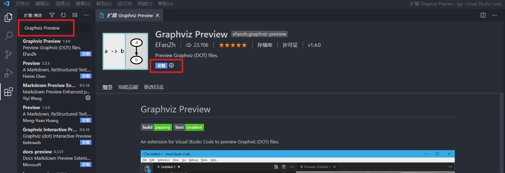Install Graphviz Preview by EFanZh in list
The width and height of the screenshot is (505, 173).
tap(85, 54)
